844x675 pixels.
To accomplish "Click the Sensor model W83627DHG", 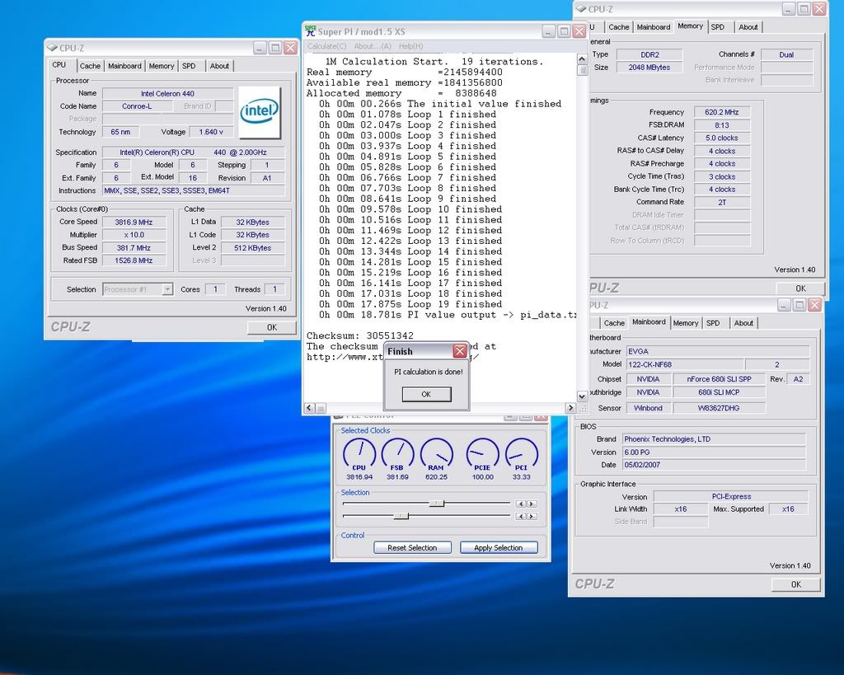I will click(719, 409).
